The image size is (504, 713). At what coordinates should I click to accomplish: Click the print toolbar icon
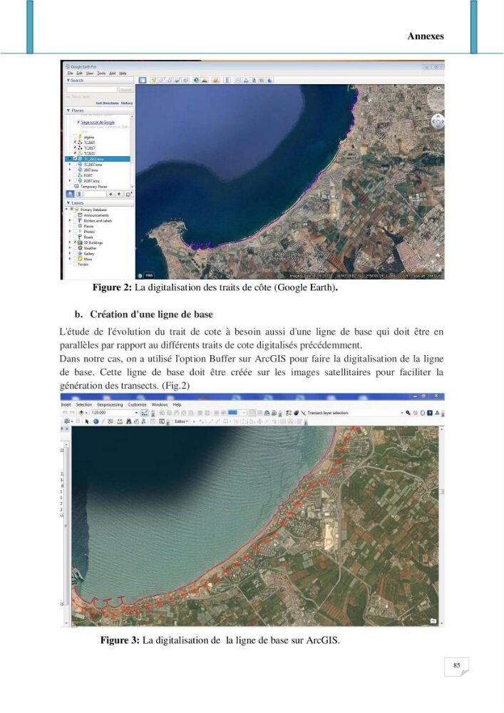[247, 80]
